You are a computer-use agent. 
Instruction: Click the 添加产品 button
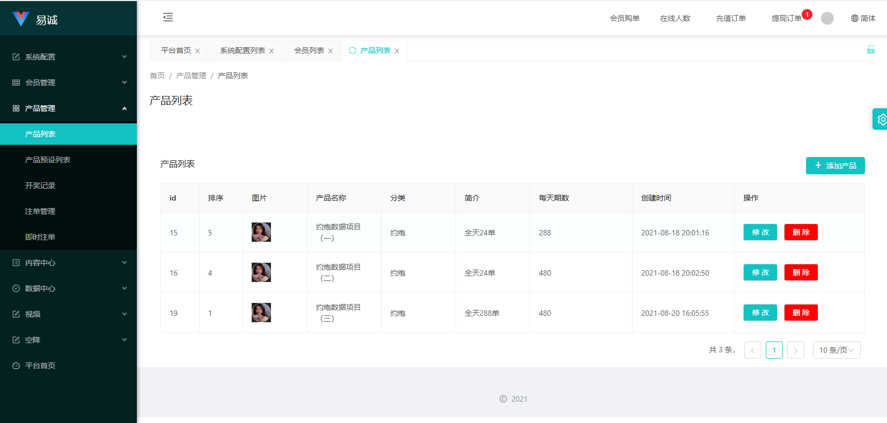[x=835, y=166]
